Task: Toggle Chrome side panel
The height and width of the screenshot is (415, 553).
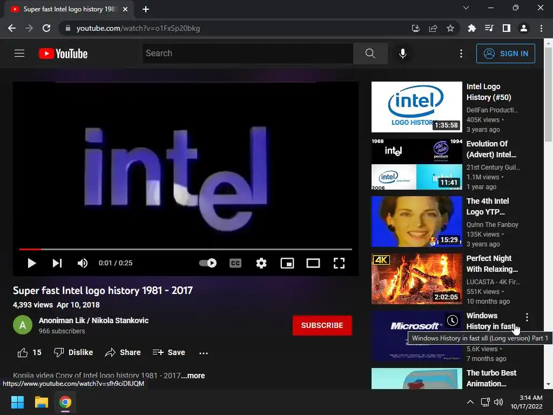Action: point(507,28)
